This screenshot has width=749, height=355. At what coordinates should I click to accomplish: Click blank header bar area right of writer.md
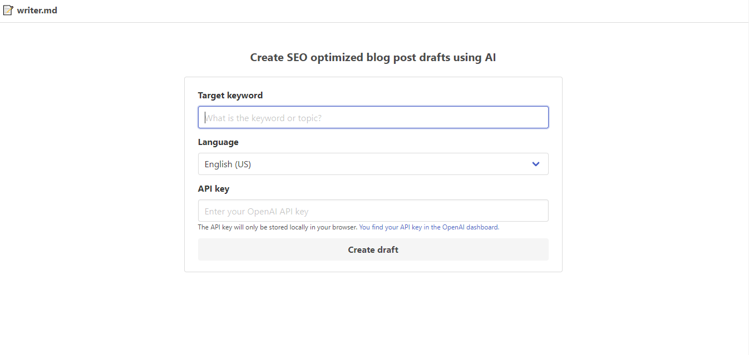pyautogui.click(x=390, y=11)
